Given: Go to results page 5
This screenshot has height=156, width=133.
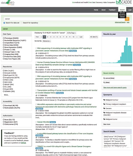Looking at the screenshot, I should 57,37.
